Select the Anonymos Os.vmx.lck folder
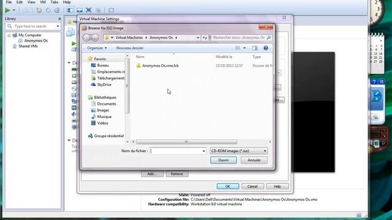392x220 pixels. 160,65
